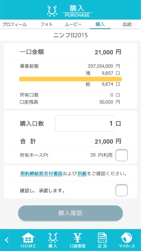This screenshot has width=141, height=251.
Task: Go back with the left chevron
Action: tap(7, 240)
